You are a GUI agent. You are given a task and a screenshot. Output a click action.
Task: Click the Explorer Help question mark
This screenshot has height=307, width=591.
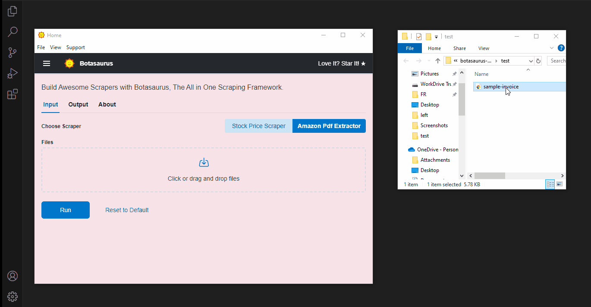tap(561, 48)
